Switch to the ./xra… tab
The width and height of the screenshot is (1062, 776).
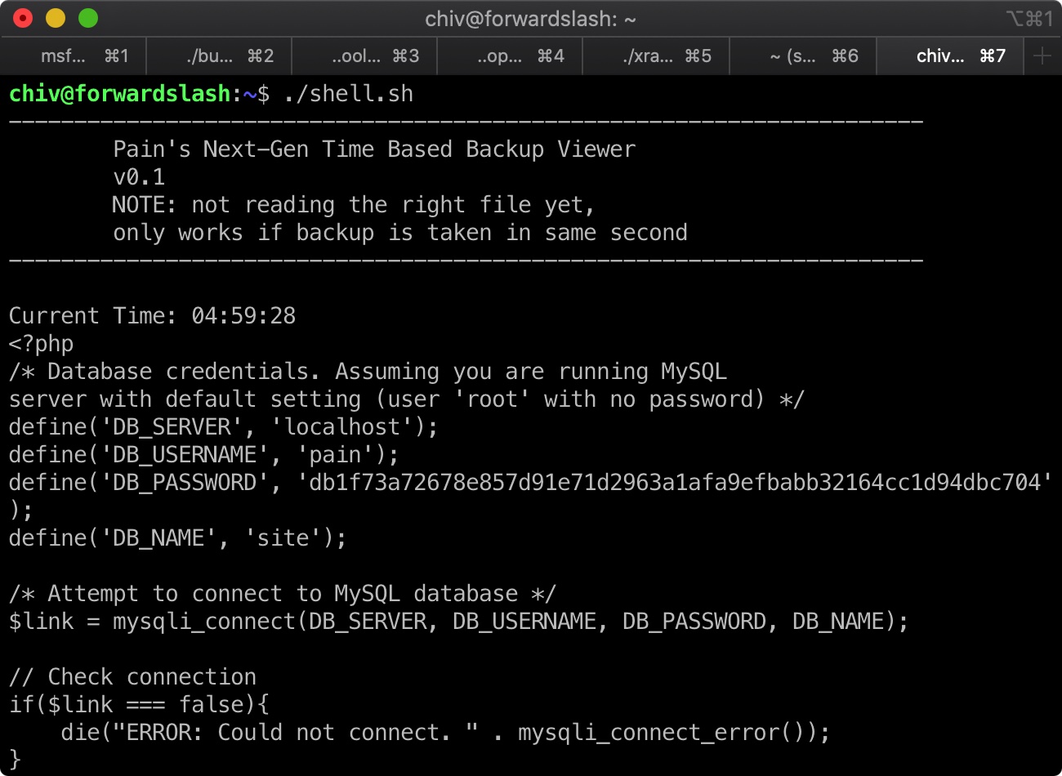point(656,56)
